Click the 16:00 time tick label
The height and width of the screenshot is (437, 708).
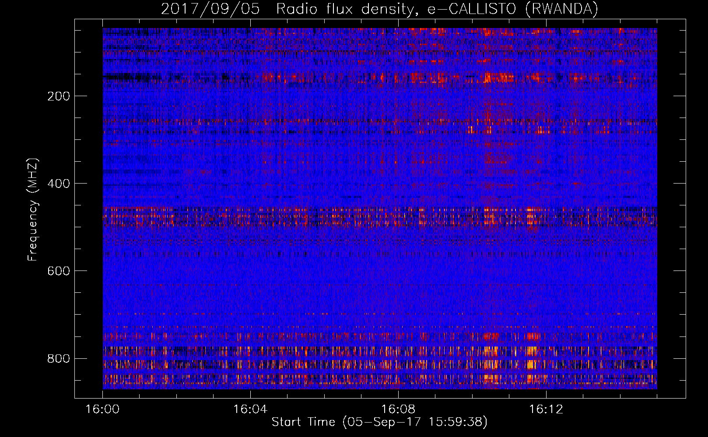(102, 409)
